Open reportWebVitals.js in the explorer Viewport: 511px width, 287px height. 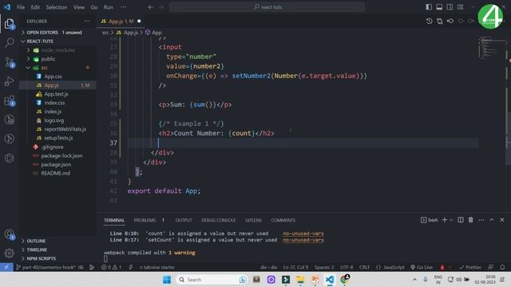coord(65,129)
